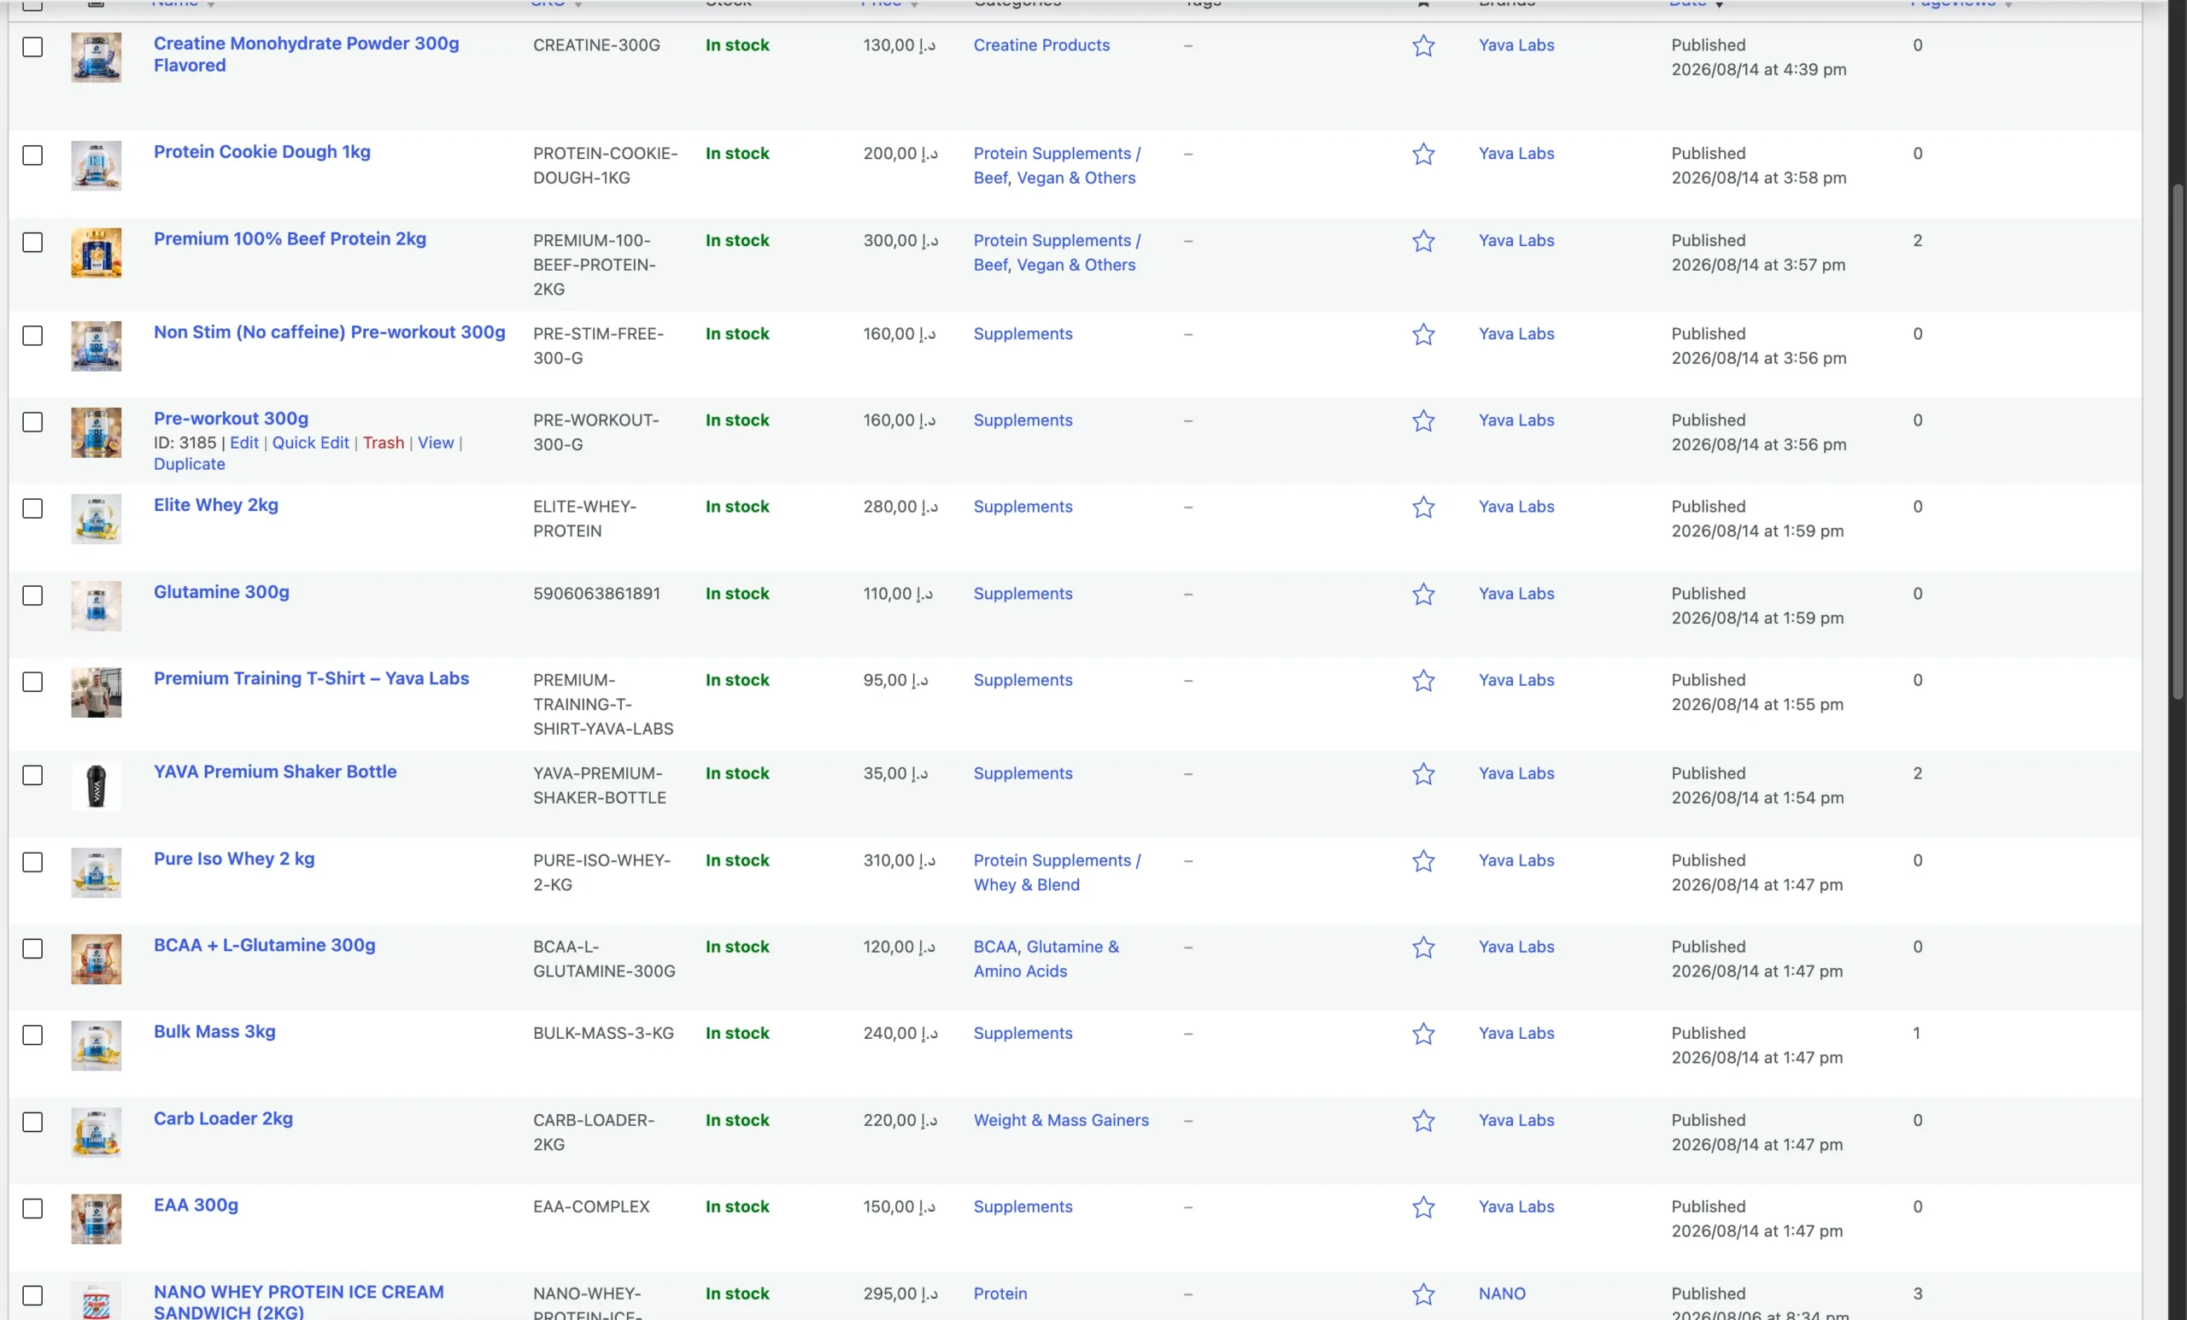Feature the Elite Whey 2kg product
Viewport: 2187px width, 1320px height.
coord(1422,507)
